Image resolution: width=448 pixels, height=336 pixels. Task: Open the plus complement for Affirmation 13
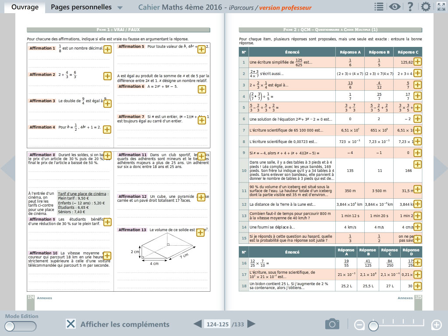point(201,233)
